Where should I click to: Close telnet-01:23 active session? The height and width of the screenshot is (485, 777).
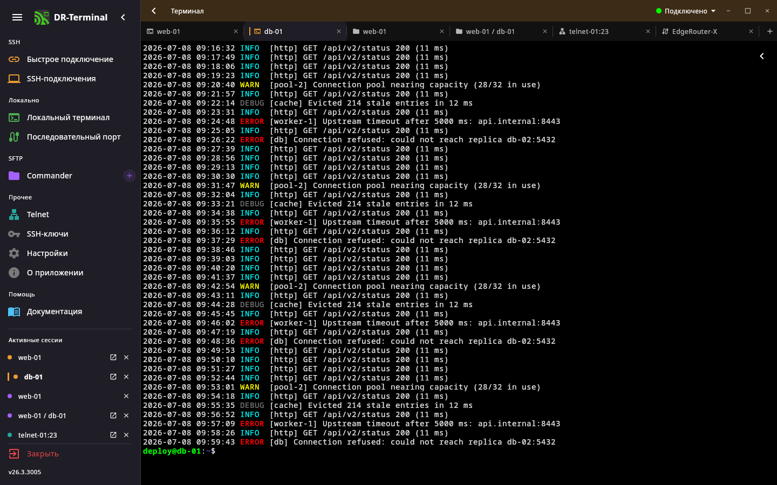(x=126, y=435)
